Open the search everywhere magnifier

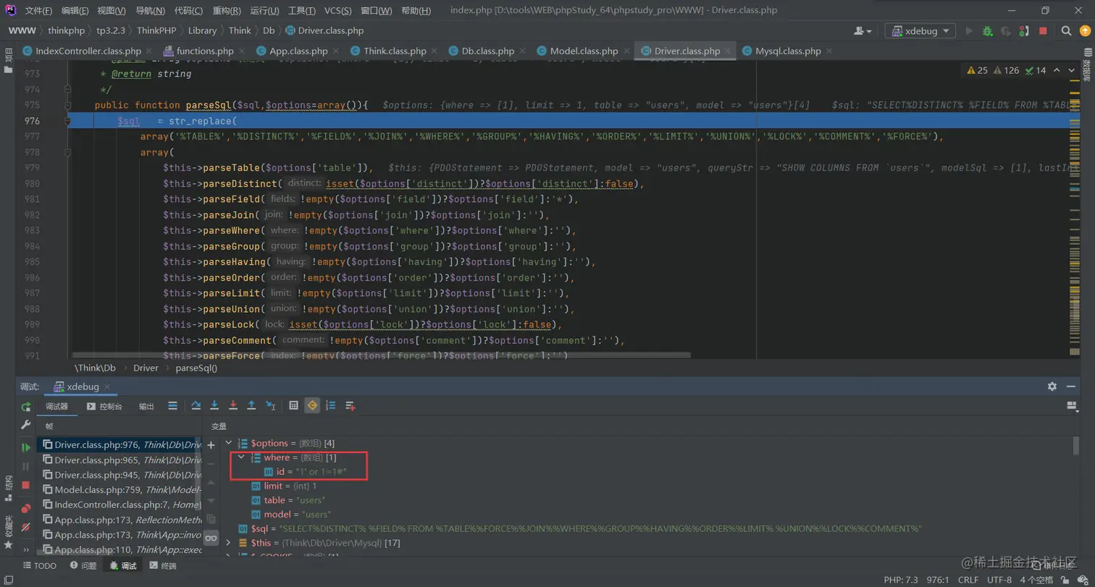[1066, 31]
